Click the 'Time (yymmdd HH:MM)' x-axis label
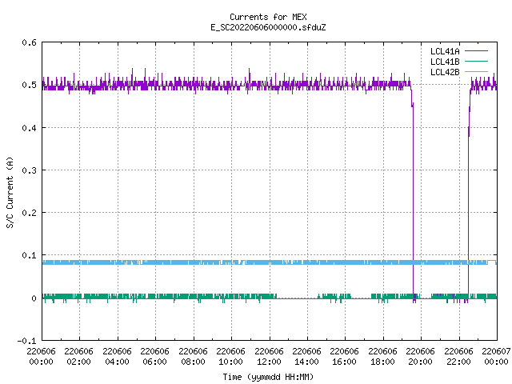The image size is (512, 384). pyautogui.click(x=268, y=377)
